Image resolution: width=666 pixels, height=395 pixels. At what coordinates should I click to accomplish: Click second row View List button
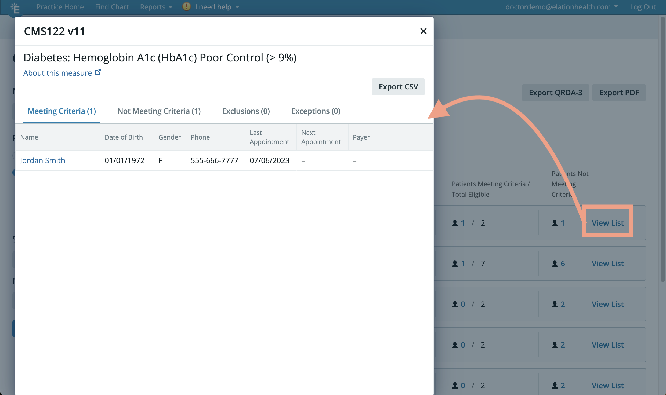(x=608, y=263)
